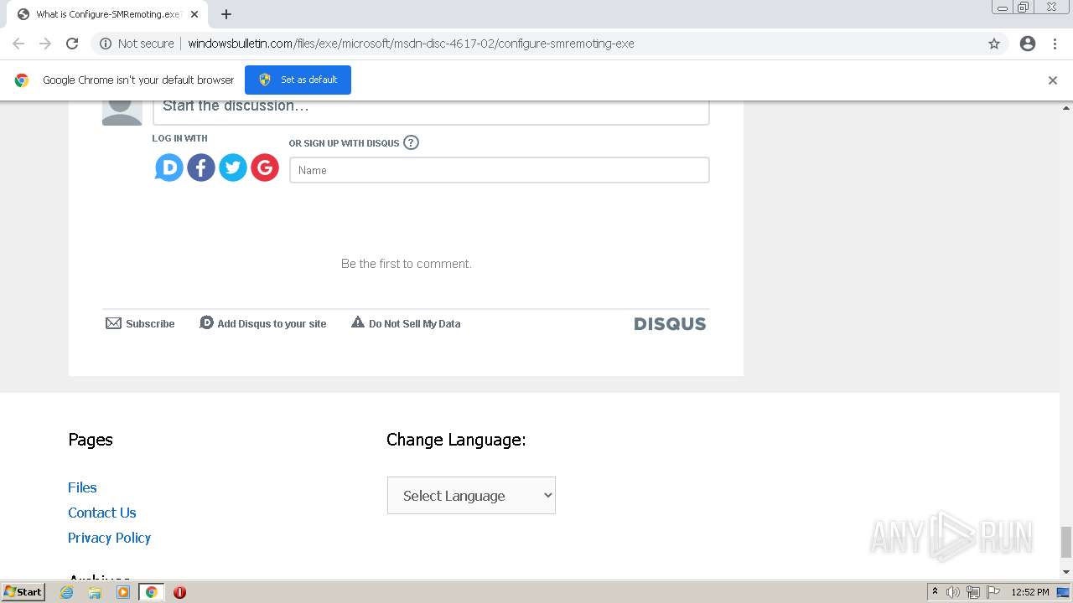Open the Contact Us link
This screenshot has height=603, width=1073.
[102, 513]
